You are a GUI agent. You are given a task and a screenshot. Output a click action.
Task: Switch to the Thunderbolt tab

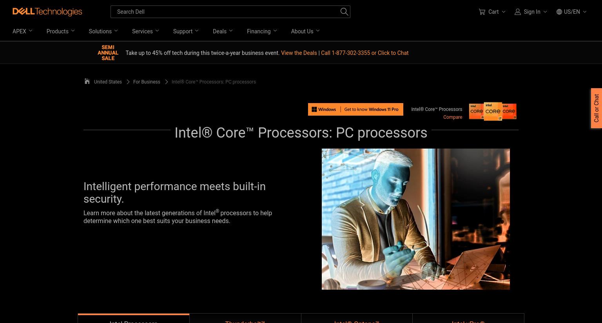pos(245,318)
